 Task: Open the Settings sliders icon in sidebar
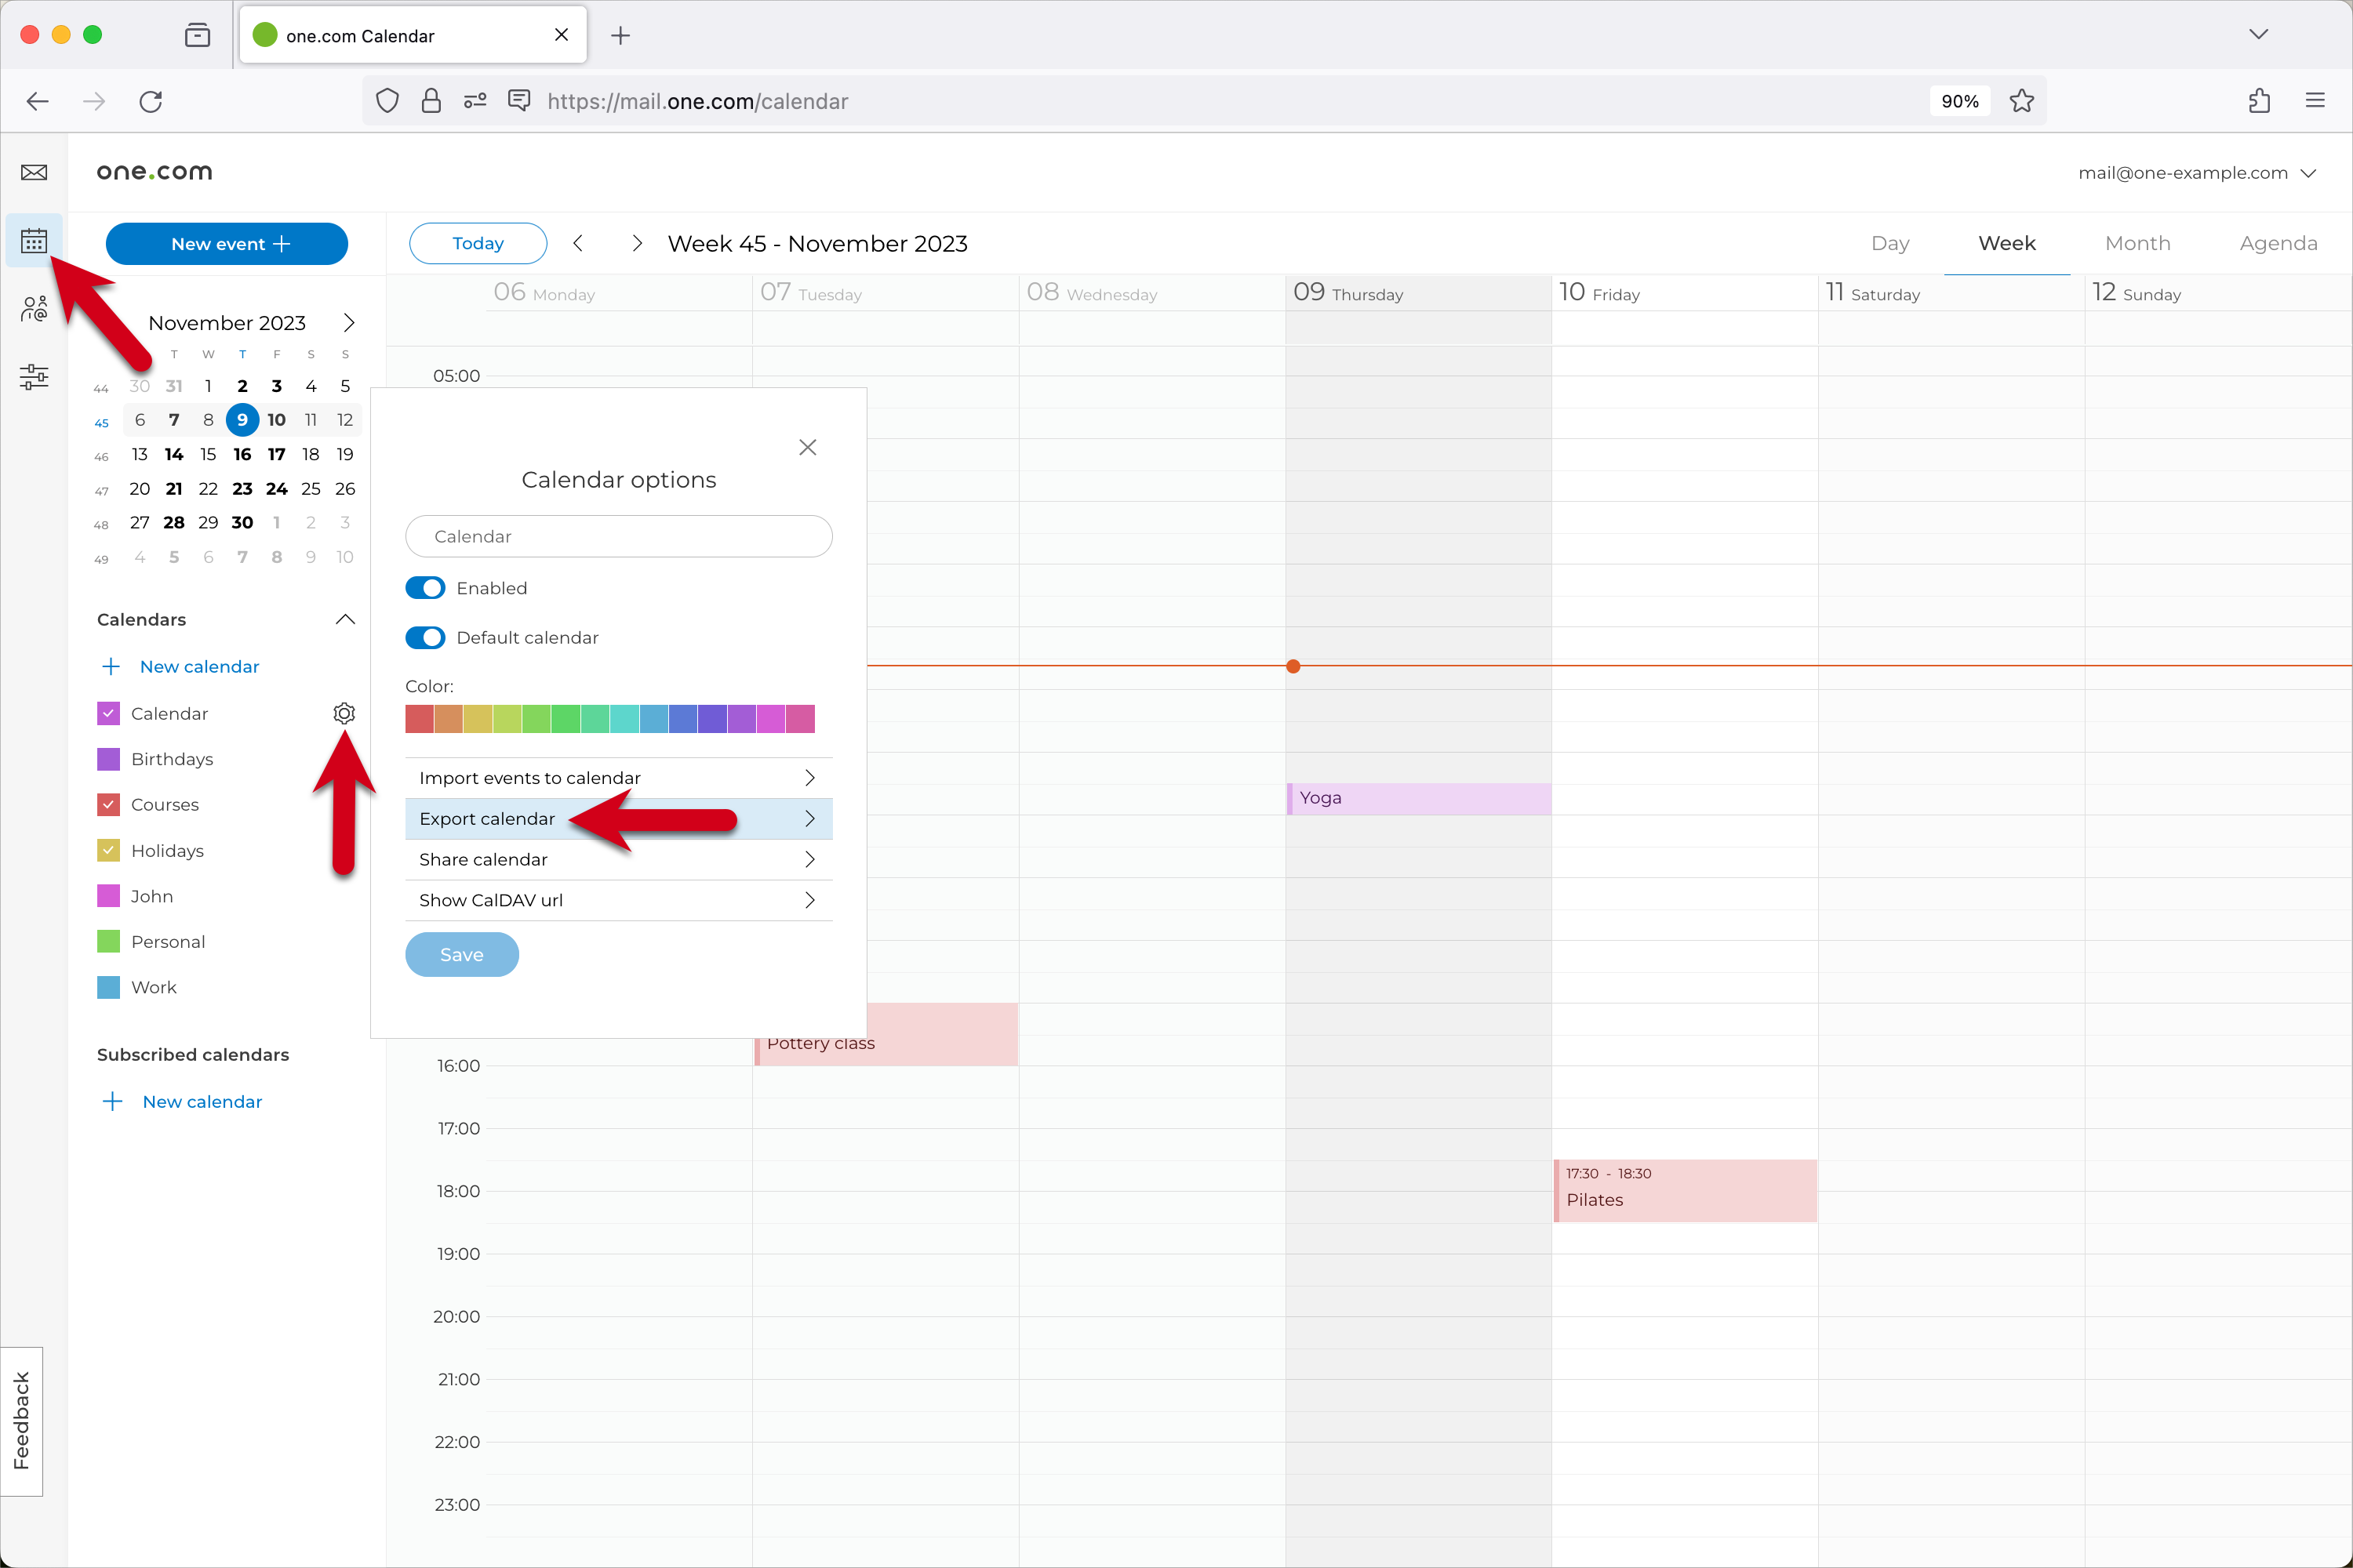tap(33, 376)
